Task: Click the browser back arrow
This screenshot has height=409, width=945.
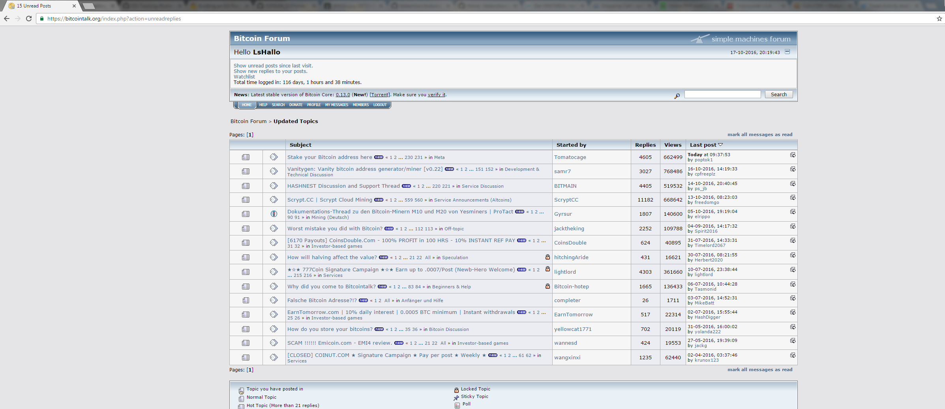Action: click(x=7, y=19)
